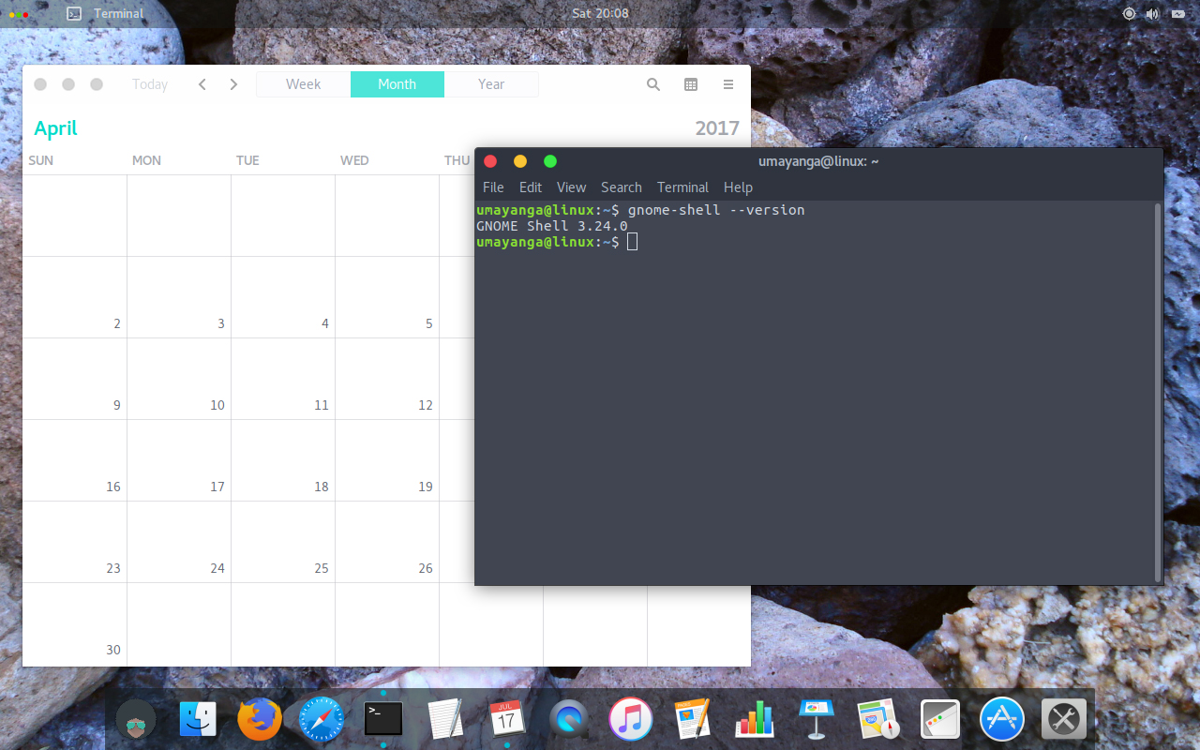
Task: Select April 12 in the Calendar grid
Action: click(387, 379)
